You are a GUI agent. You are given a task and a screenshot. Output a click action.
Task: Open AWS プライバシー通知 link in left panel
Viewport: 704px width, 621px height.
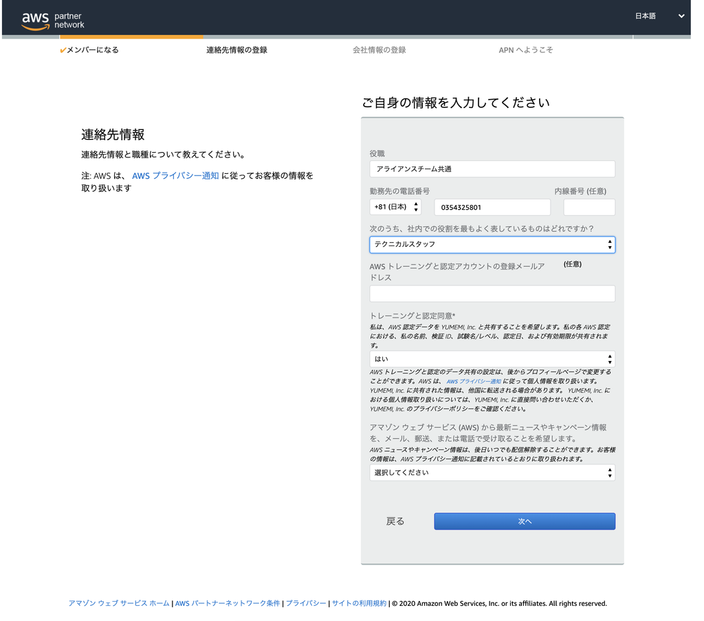coord(175,176)
